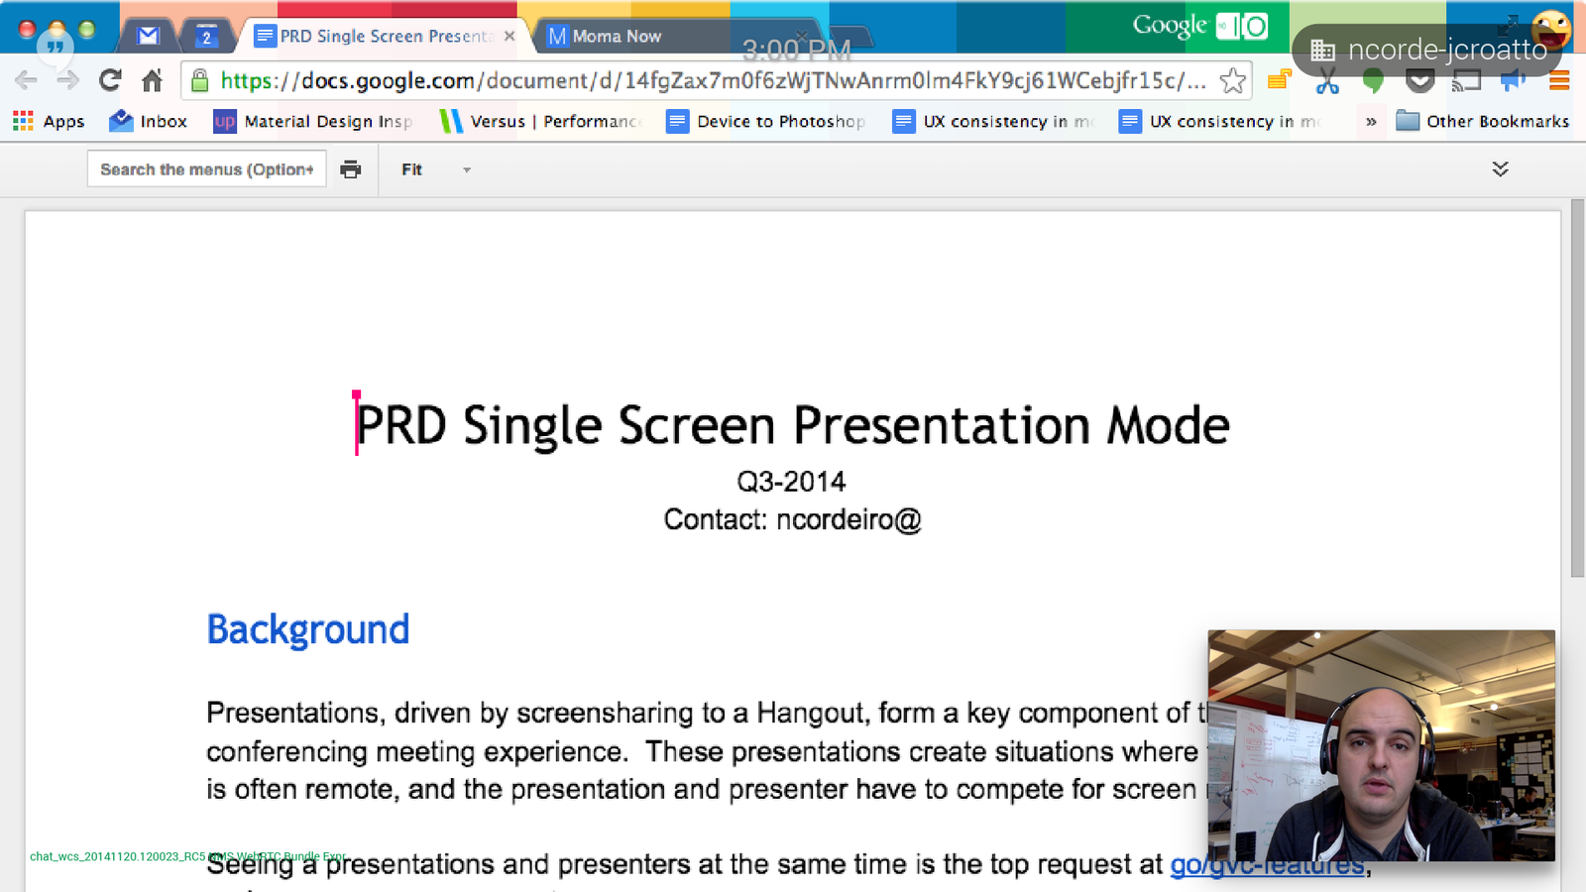Viewport: 1586px width, 892px height.
Task: Click the print icon in Docs toolbar
Action: tap(351, 169)
